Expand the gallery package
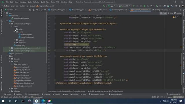Viewport: 185px width, 104px height. point(14,29)
